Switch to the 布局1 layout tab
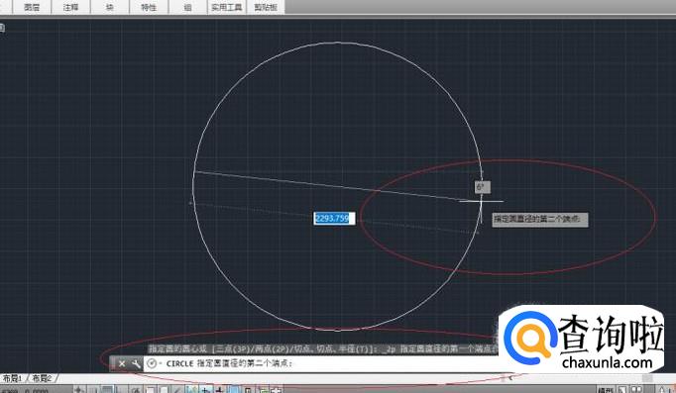This screenshot has width=676, height=393. pos(12,378)
